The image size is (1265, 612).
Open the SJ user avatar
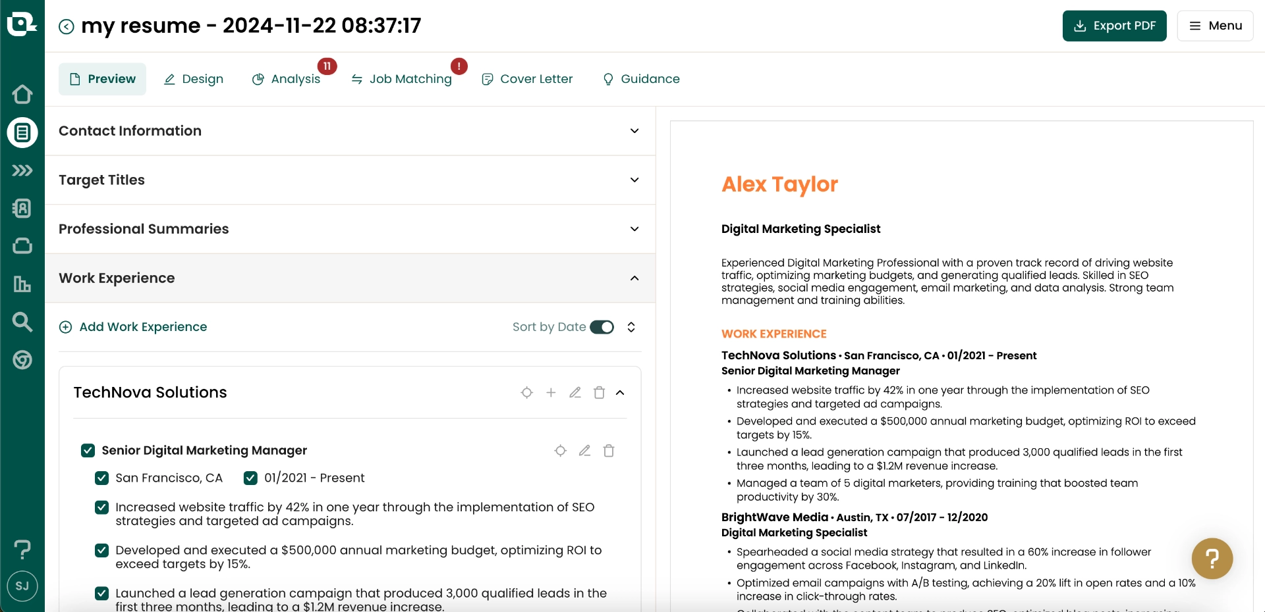(x=22, y=586)
